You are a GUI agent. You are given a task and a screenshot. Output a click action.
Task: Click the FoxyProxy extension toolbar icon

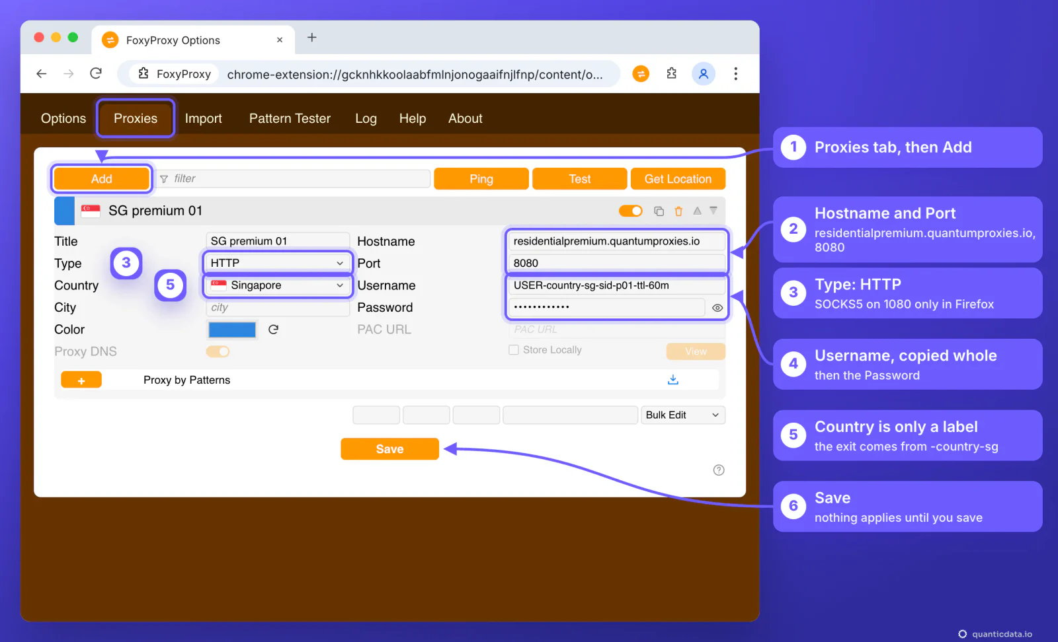[x=641, y=74]
